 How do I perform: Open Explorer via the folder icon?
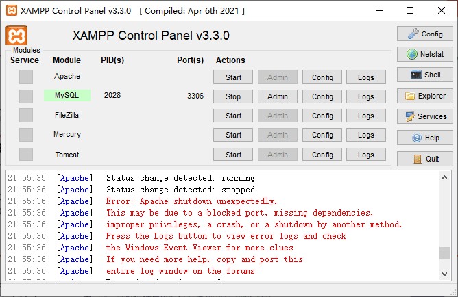[x=424, y=96]
